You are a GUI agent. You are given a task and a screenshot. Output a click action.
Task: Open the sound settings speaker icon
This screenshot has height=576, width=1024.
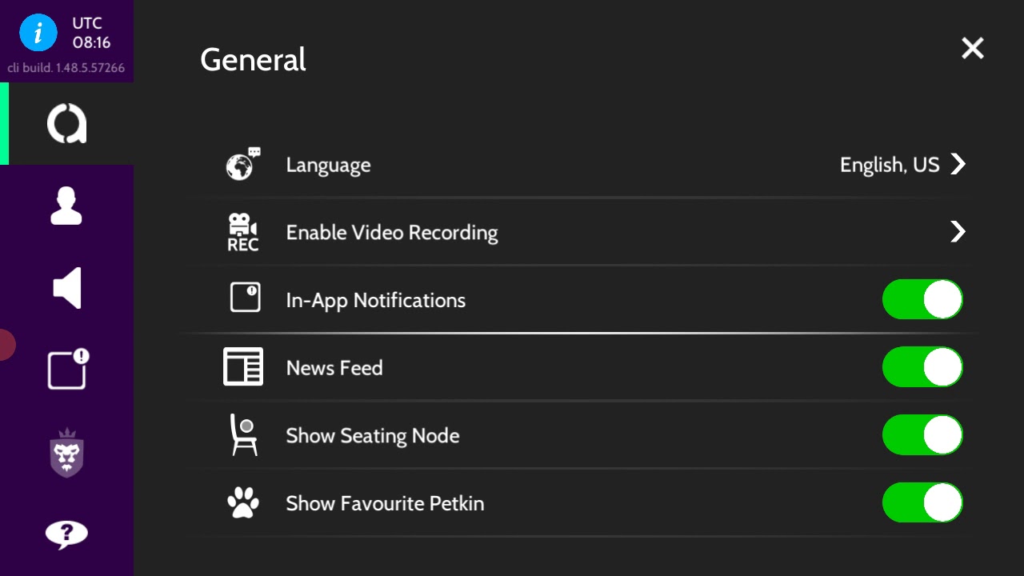click(x=67, y=288)
